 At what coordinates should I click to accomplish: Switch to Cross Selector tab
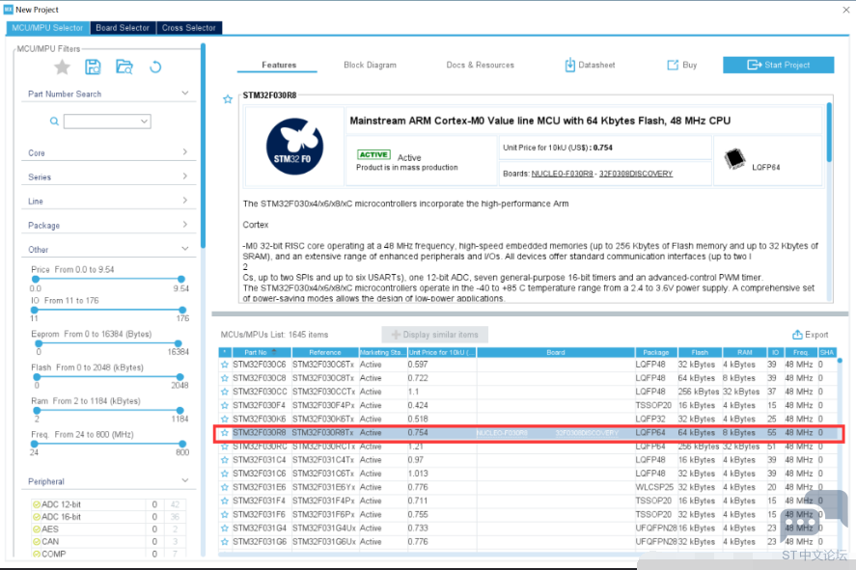(189, 28)
